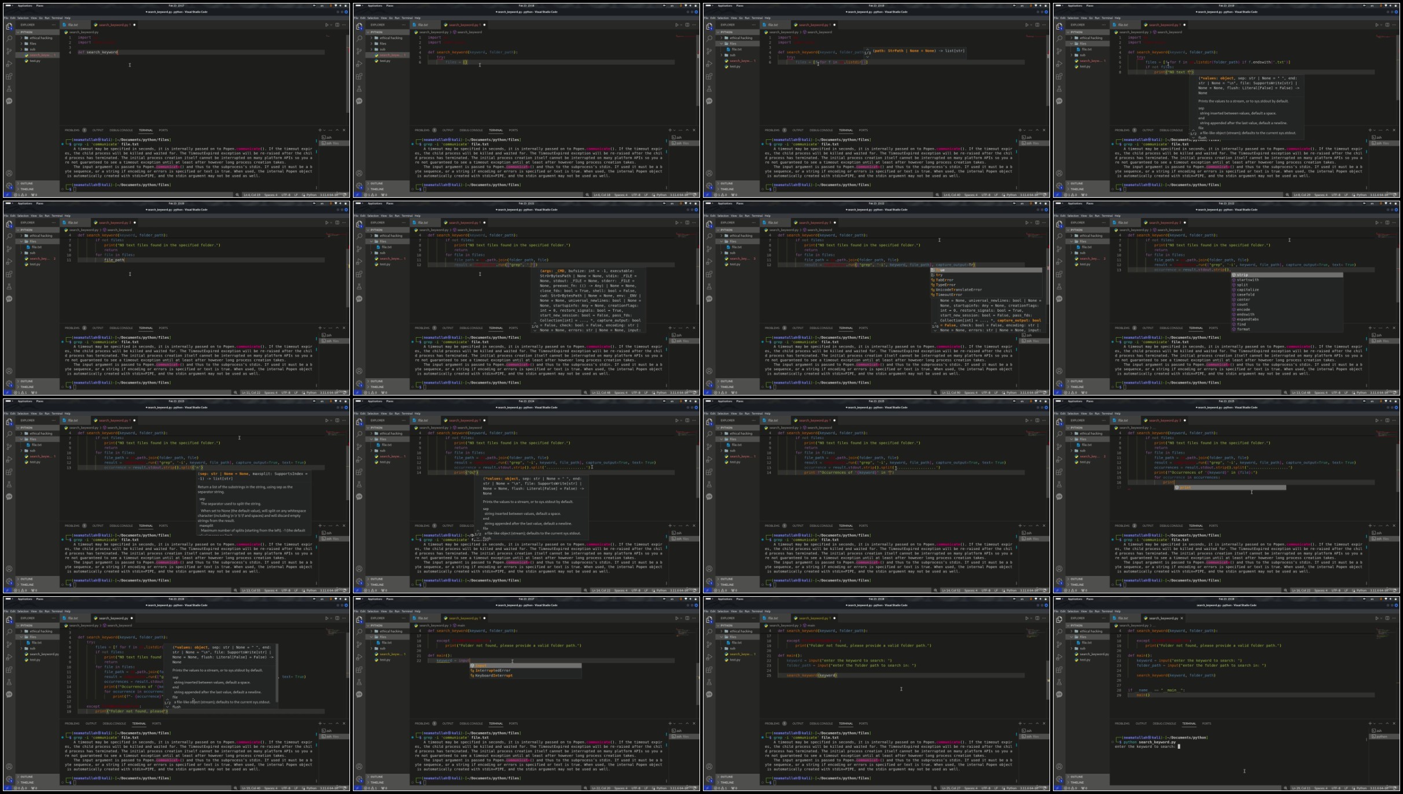Screen dimensions: 1403x794
Task: Select the zsh terminal entry in last frame
Action: point(1383,731)
